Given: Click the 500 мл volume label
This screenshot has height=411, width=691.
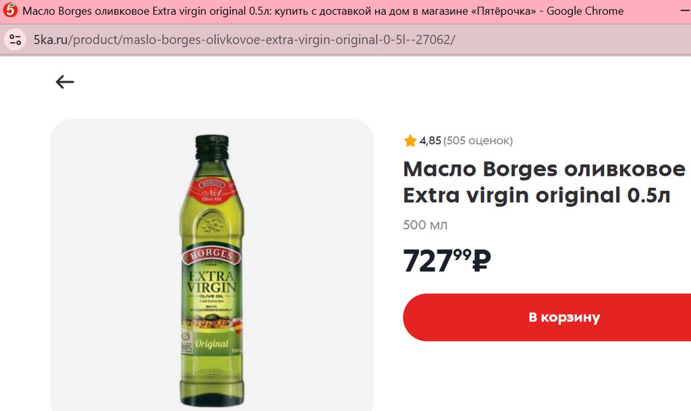Looking at the screenshot, I should click(x=425, y=225).
